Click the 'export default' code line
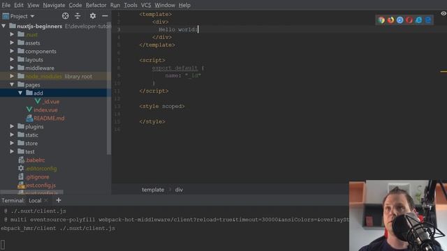The height and width of the screenshot is (251, 447). pos(175,68)
